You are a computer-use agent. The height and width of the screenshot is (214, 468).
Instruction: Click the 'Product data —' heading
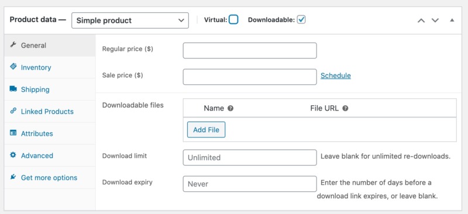tap(38, 20)
